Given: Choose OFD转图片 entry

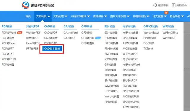Looking at the screenshot, I should coord(88,43).
